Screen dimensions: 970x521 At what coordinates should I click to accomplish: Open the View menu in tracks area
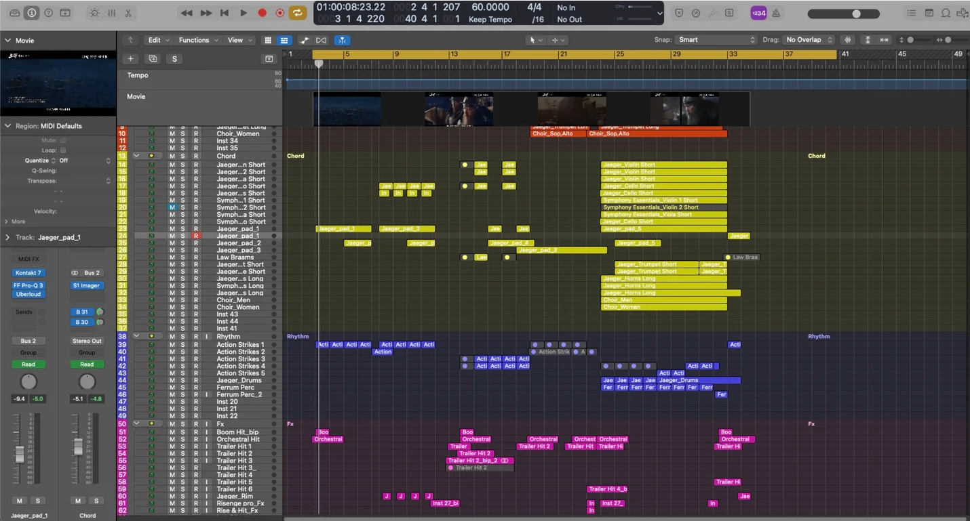(x=239, y=40)
